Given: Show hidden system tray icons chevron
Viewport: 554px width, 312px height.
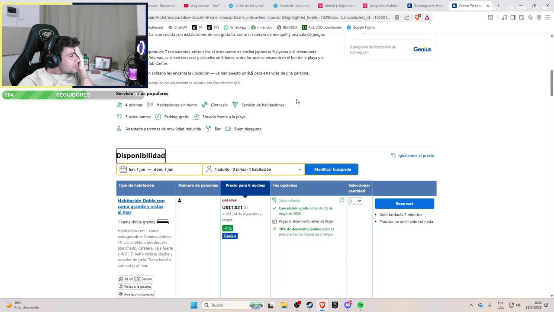Looking at the screenshot, I should [x=471, y=305].
